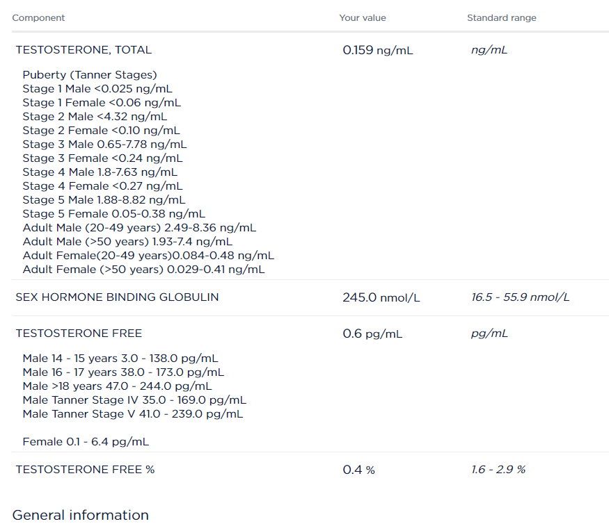The width and height of the screenshot is (609, 526).
Task: Click the Male >18 years reference range line
Action: click(117, 386)
